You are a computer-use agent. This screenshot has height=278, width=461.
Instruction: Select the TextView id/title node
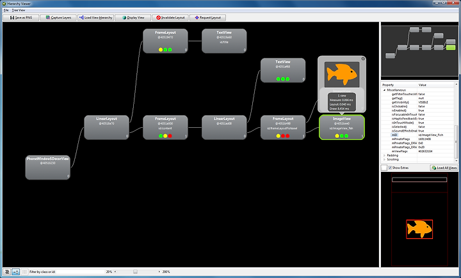click(224, 41)
